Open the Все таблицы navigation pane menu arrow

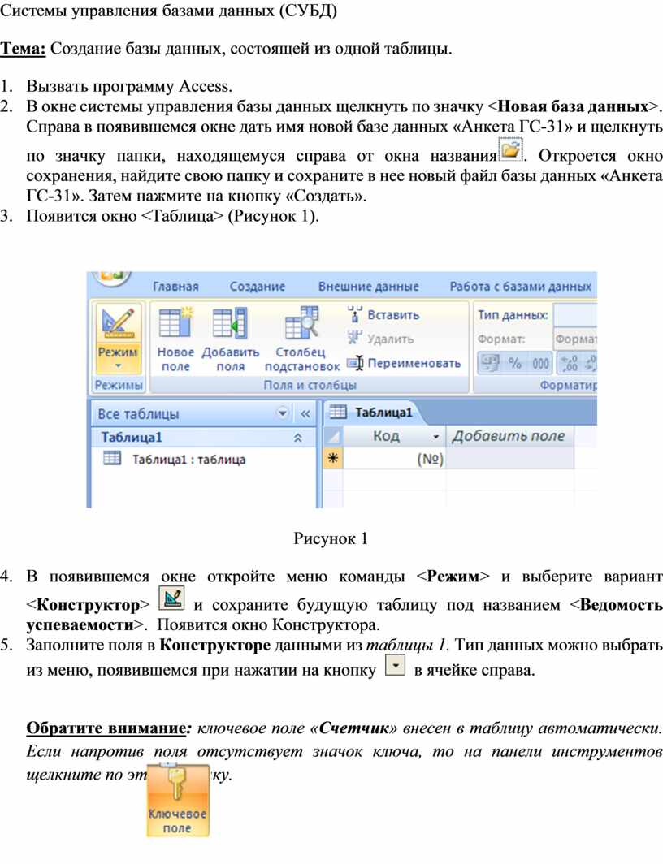point(283,413)
